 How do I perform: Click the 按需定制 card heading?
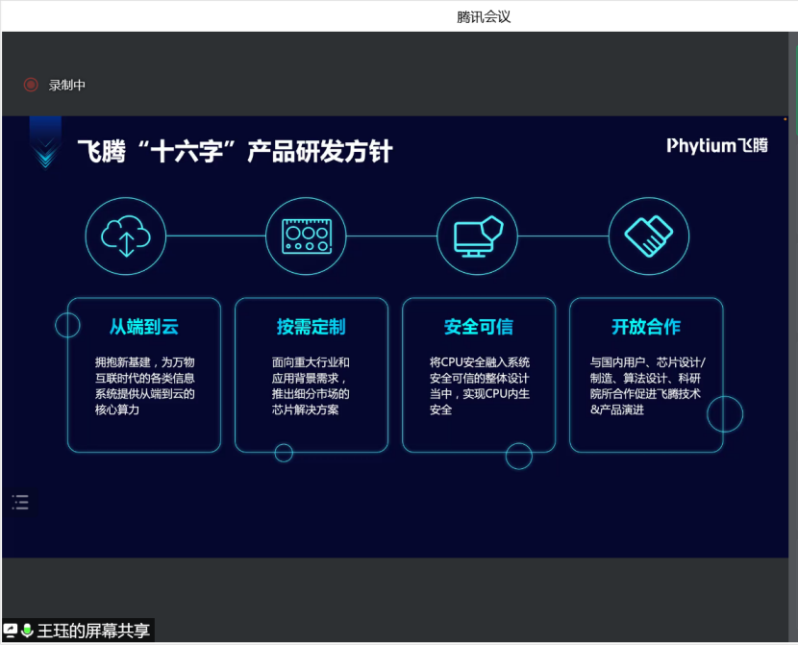click(x=311, y=327)
